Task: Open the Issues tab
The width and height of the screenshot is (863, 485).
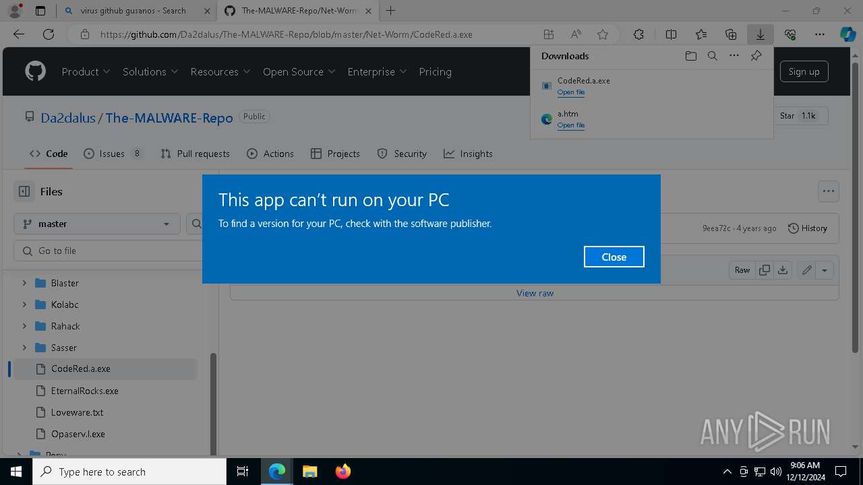Action: click(113, 154)
